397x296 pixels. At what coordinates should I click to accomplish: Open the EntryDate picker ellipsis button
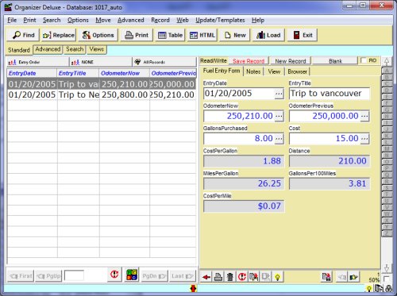tap(279, 94)
